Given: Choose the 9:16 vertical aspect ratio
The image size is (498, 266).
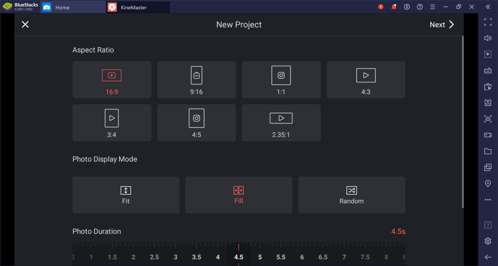Looking at the screenshot, I should [196, 80].
